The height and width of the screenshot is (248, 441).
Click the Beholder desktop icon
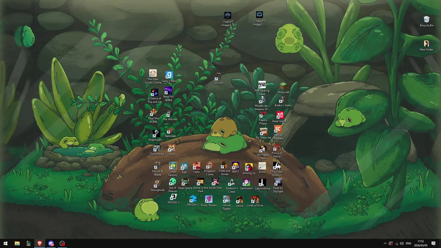171,133
